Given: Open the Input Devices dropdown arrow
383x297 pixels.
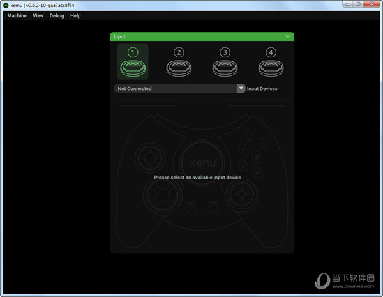Looking at the screenshot, I should (241, 88).
